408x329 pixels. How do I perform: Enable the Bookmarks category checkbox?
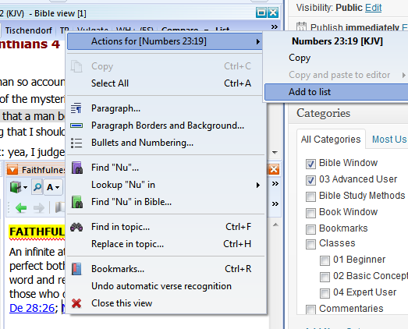pos(310,229)
